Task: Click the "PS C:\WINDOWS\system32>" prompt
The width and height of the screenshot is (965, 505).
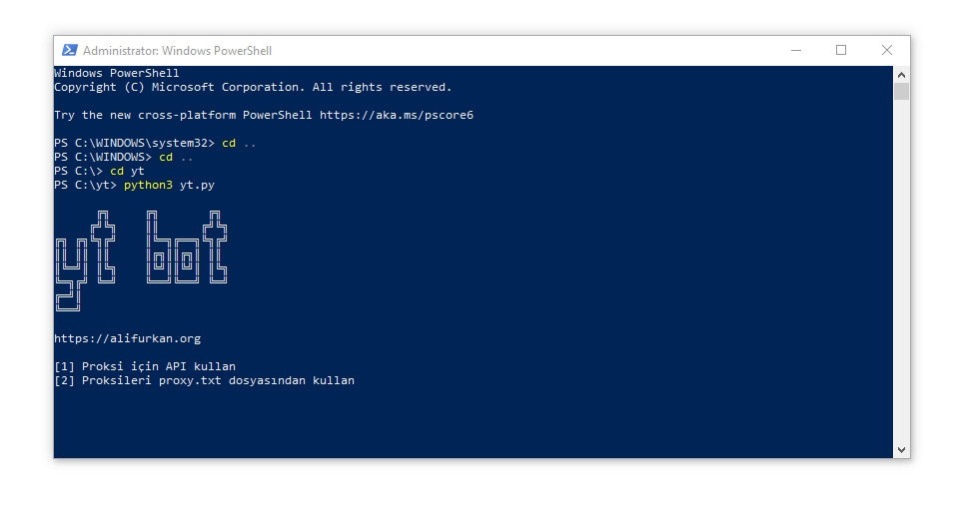Action: (x=134, y=143)
